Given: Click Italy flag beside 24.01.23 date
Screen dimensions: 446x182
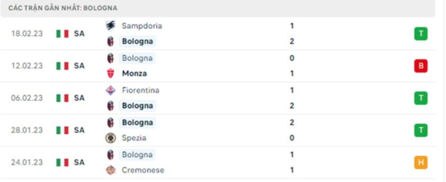Looking at the screenshot, I should 62,162.
